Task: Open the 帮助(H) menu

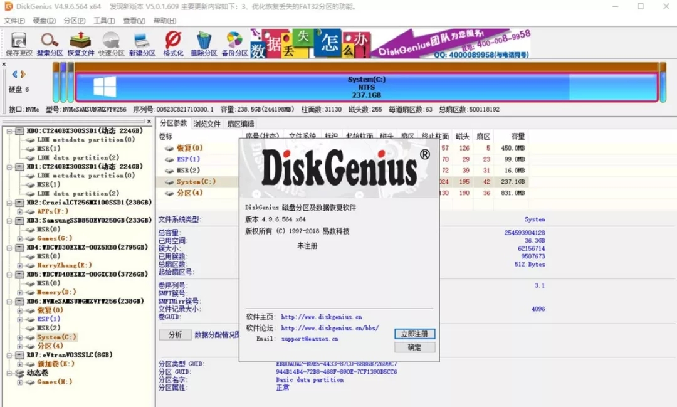Action: (x=164, y=20)
